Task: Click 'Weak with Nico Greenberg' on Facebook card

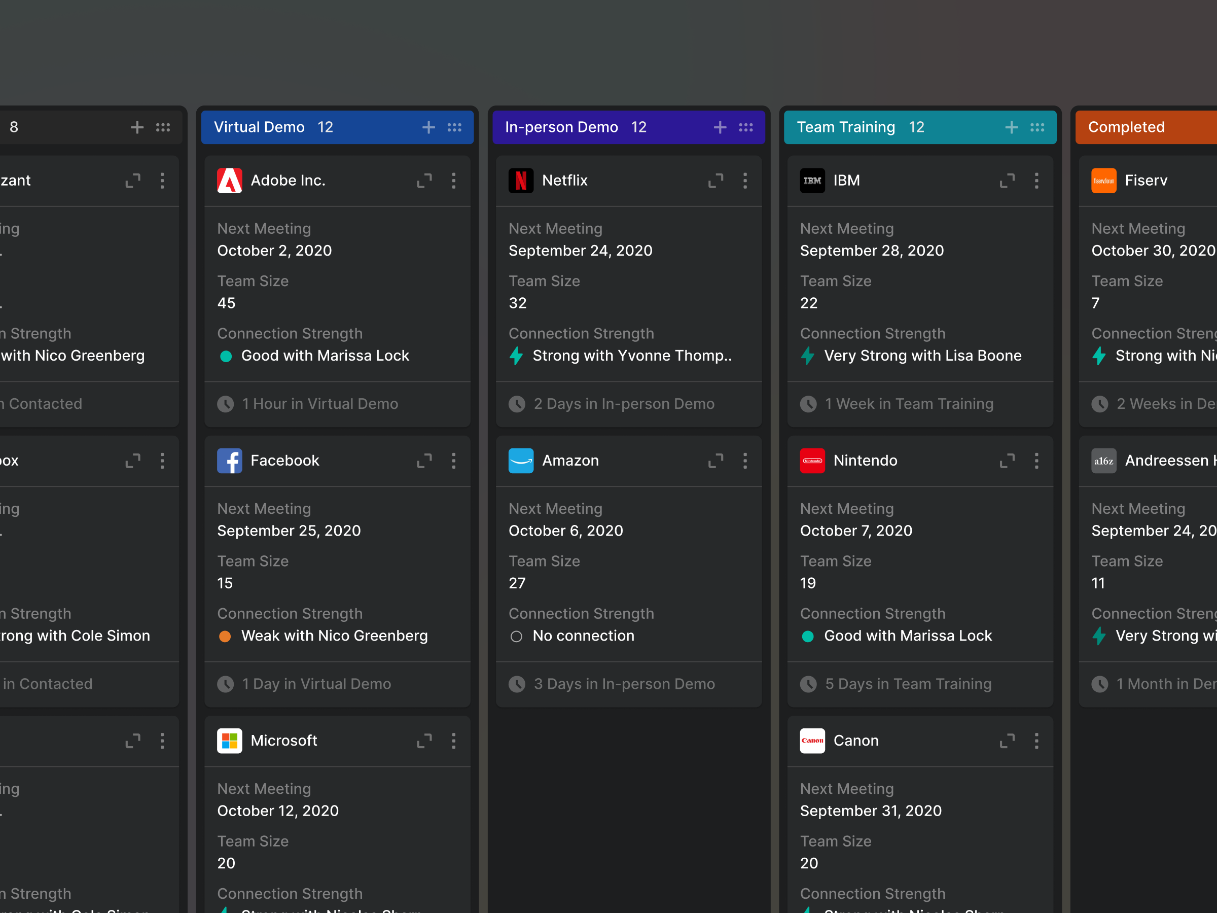Action: point(335,636)
